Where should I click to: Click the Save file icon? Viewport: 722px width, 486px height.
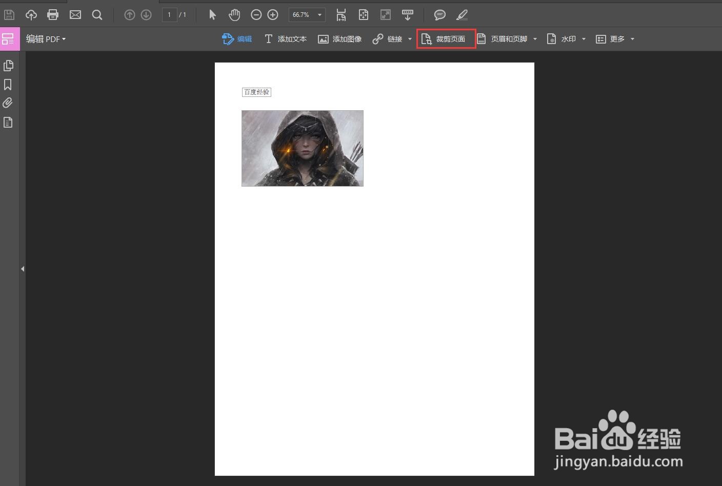[9, 15]
